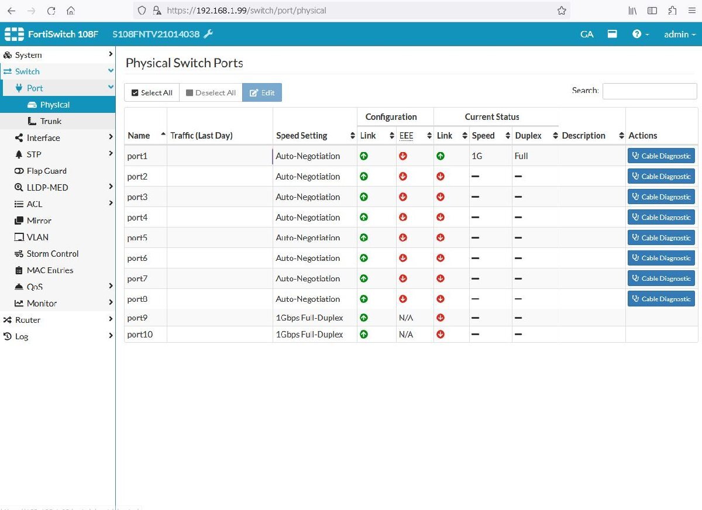Expand the STP menu section

pos(34,154)
